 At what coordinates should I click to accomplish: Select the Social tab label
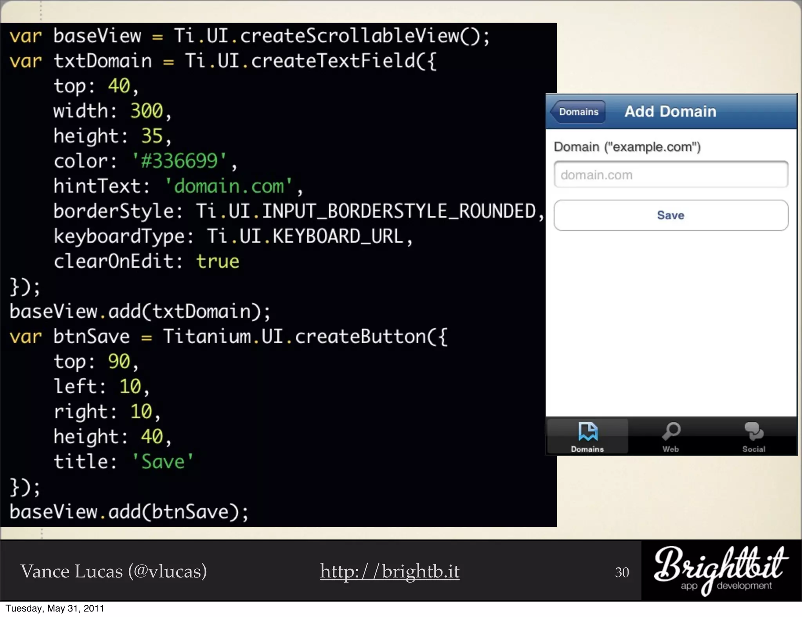[753, 449]
